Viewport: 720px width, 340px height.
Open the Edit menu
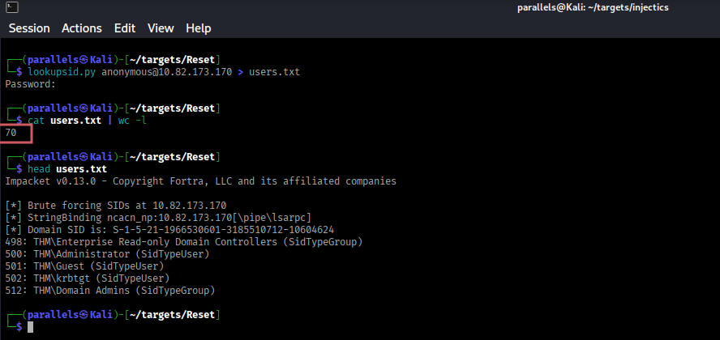125,28
